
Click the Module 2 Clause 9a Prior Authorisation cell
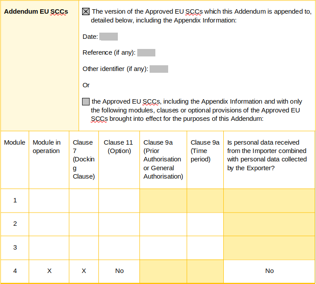coord(163,224)
